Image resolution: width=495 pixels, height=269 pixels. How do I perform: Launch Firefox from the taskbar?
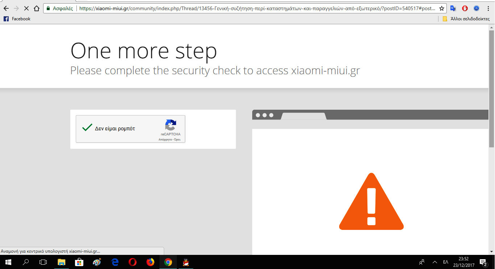pos(150,262)
